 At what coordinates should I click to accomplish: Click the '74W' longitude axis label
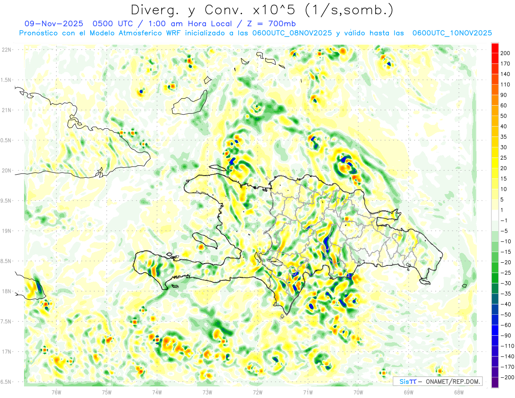(157, 392)
